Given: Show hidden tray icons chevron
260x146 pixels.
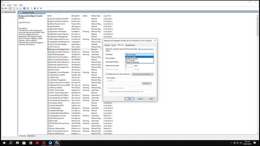Looking at the screenshot, I should (231, 143).
